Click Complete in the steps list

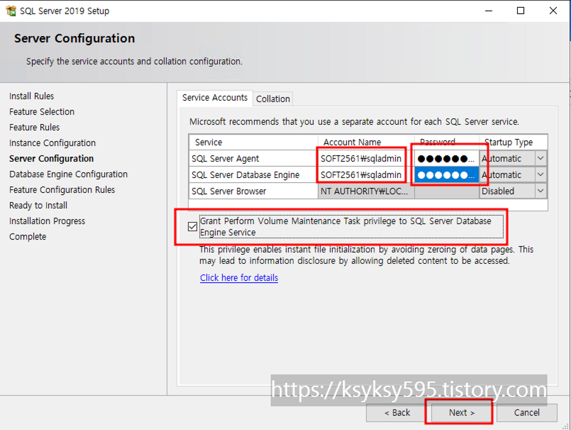tap(28, 237)
